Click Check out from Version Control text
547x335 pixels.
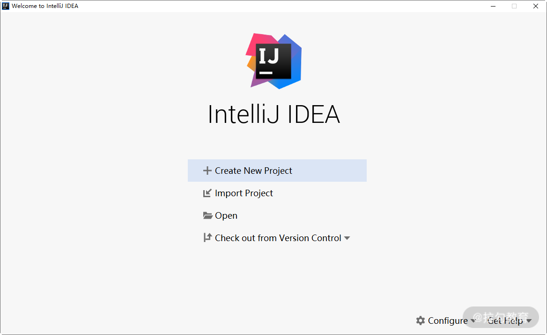[x=278, y=238]
